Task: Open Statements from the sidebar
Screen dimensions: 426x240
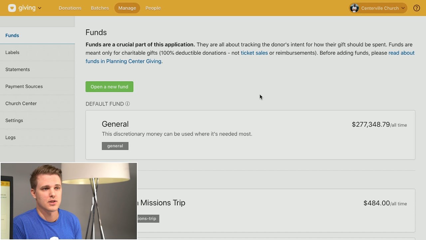Action: click(18, 69)
